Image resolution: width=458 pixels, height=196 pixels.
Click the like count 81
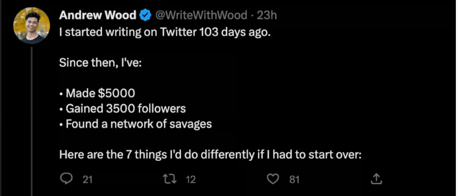click(x=294, y=179)
